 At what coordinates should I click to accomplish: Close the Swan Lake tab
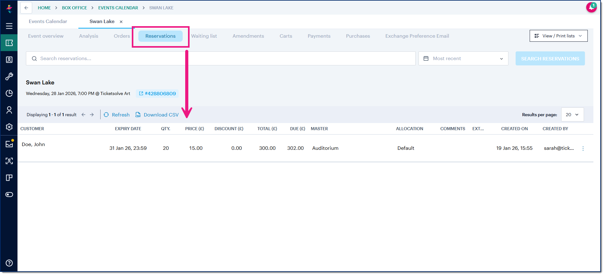click(x=121, y=21)
